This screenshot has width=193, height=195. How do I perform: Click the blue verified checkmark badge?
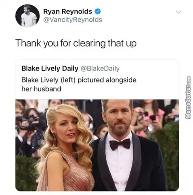[98, 11]
